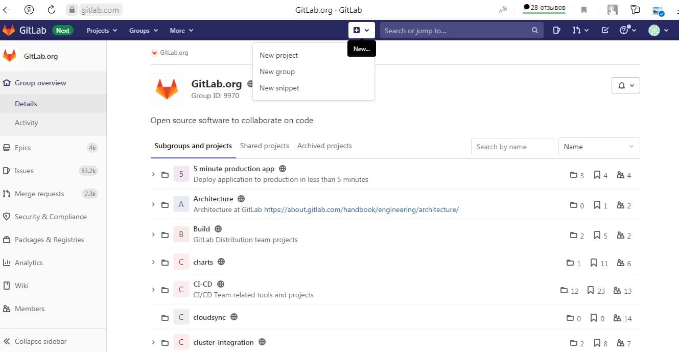Open the Projects navbar dropdown
679x352 pixels.
102,31
